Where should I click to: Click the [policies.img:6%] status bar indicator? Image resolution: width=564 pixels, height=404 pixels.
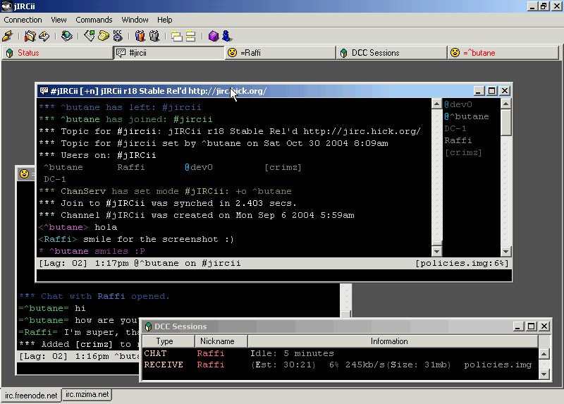462,263
